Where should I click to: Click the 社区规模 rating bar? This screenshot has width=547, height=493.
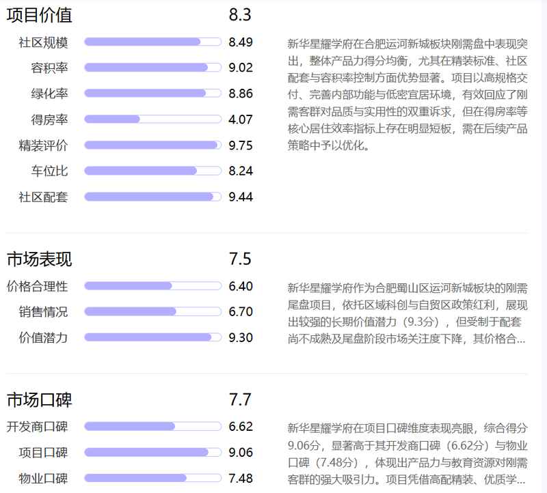(150, 42)
